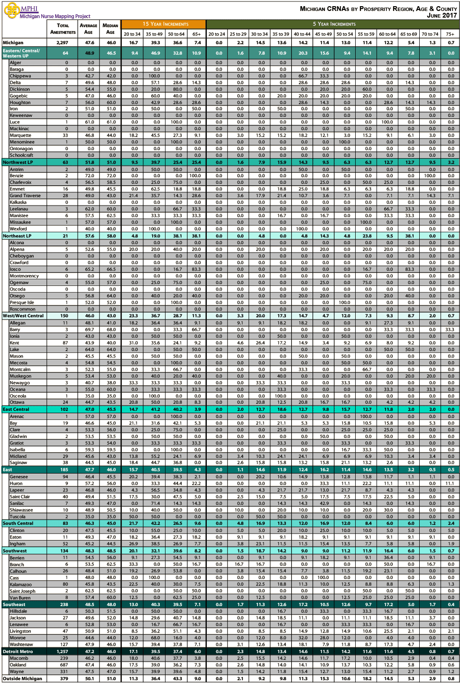Select the Michigan statewide total '2,297'
Screen dimensions: 460x683
click(x=62, y=43)
